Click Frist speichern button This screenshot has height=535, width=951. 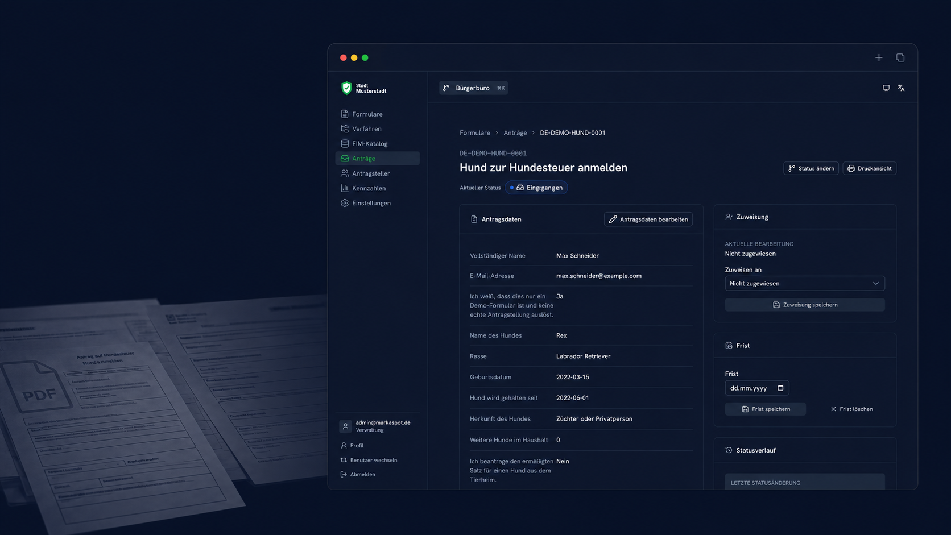tap(765, 409)
